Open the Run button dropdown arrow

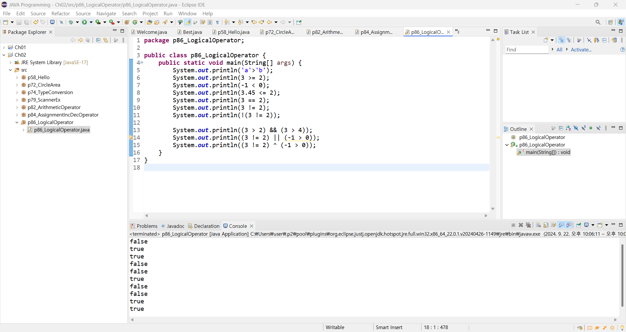tap(91, 22)
